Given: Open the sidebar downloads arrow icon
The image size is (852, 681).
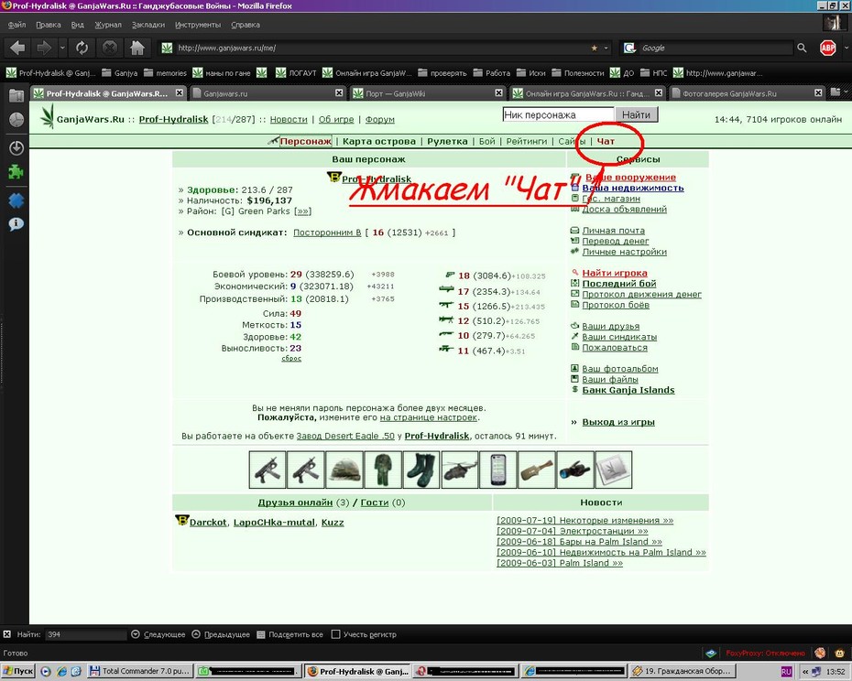Looking at the screenshot, I should [16, 147].
